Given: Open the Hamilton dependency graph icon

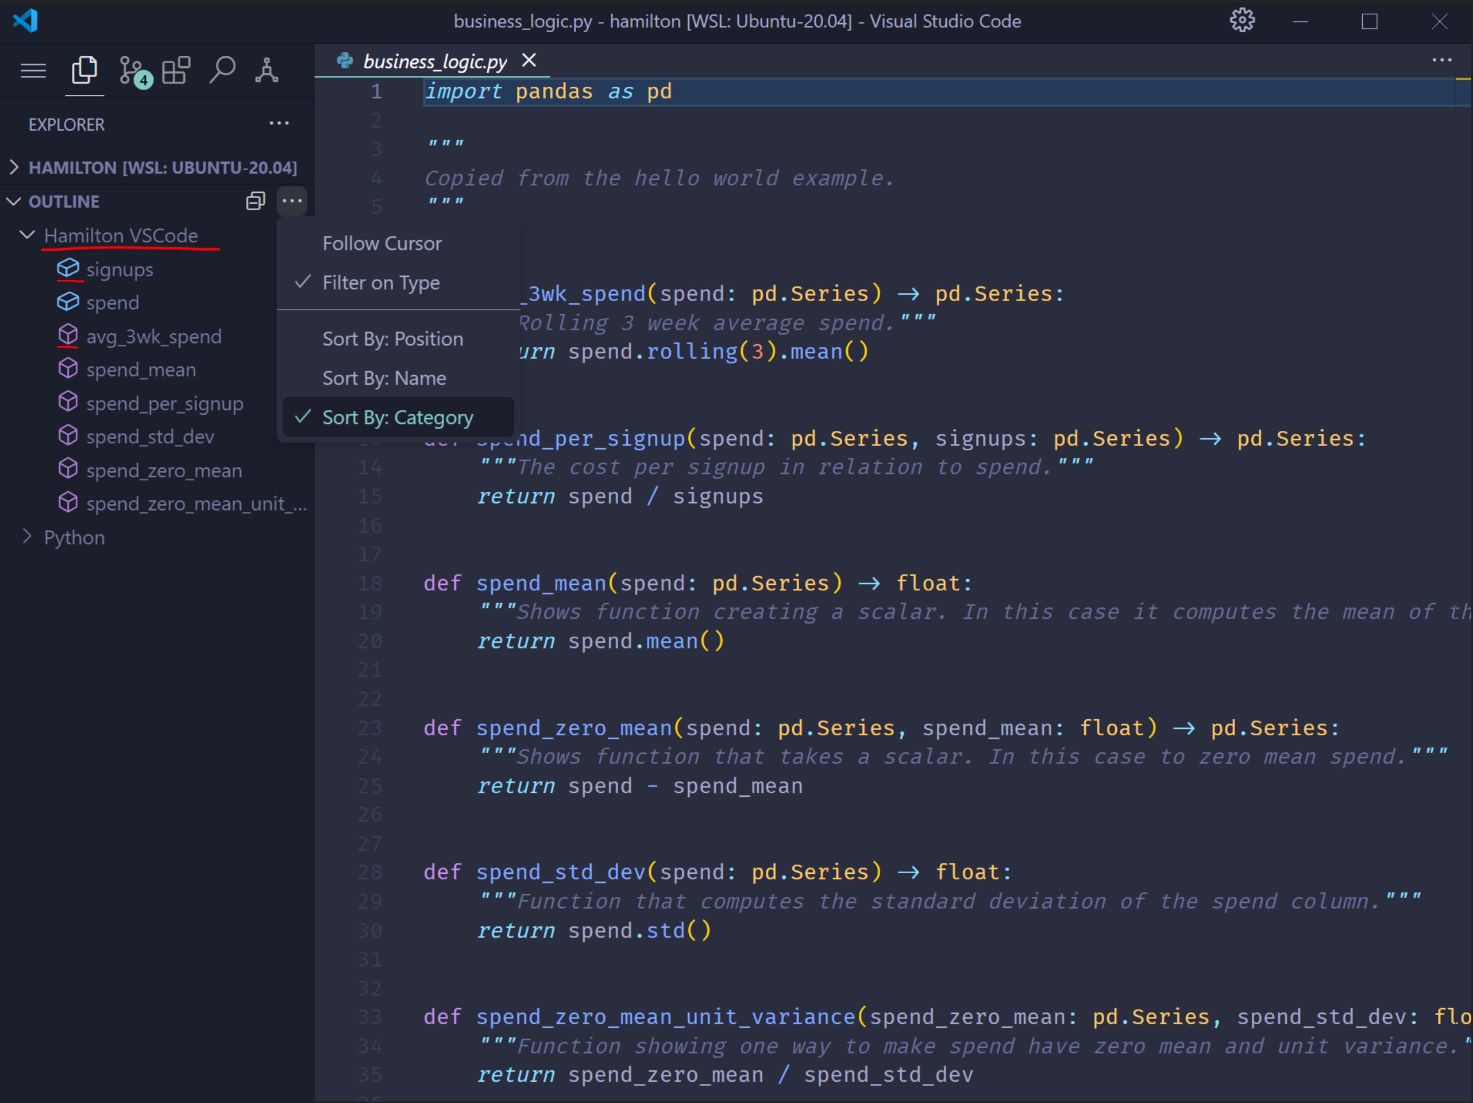Looking at the screenshot, I should (x=267, y=70).
